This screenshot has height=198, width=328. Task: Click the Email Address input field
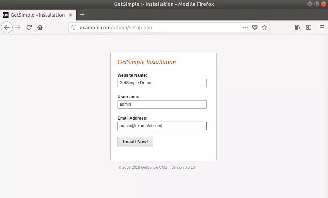click(162, 126)
